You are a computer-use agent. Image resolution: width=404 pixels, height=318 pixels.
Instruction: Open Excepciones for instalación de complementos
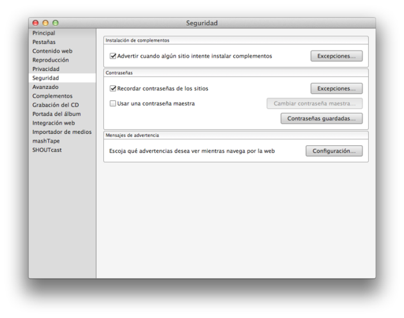(x=337, y=56)
